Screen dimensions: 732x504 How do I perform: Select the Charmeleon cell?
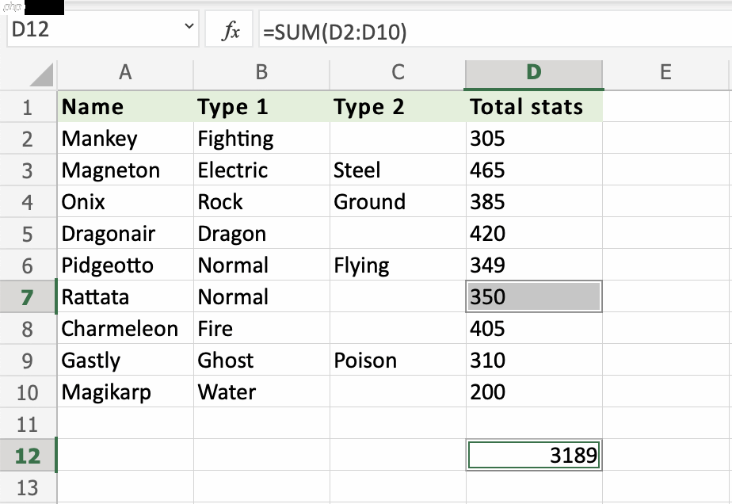[125, 329]
